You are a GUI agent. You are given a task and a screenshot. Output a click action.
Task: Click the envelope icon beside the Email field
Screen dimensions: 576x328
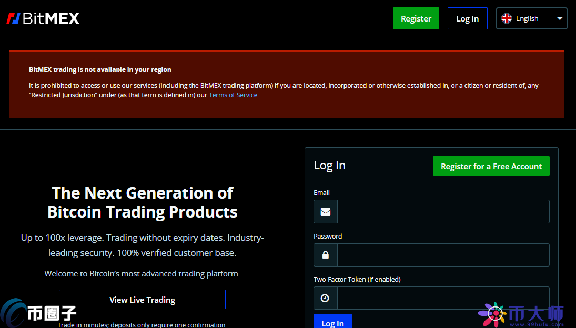pyautogui.click(x=325, y=211)
